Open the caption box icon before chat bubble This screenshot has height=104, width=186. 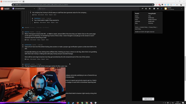(x=150, y=9)
